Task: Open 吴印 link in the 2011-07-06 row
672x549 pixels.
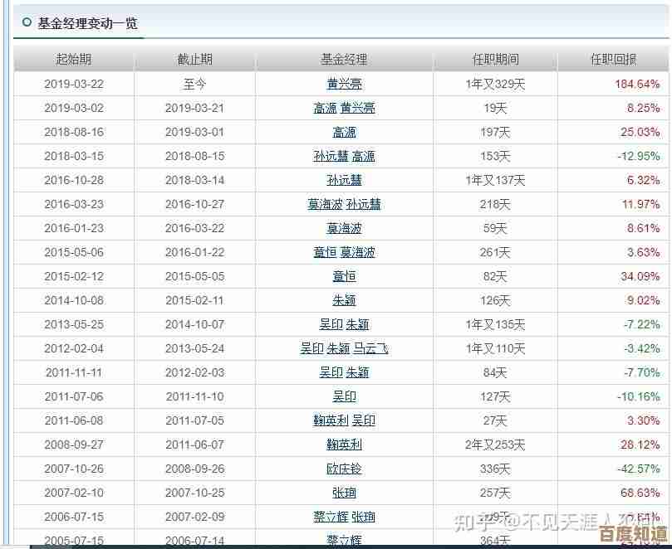Action: point(344,396)
